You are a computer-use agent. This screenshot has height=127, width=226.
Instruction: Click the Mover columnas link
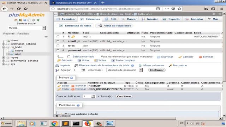(x=151, y=65)
